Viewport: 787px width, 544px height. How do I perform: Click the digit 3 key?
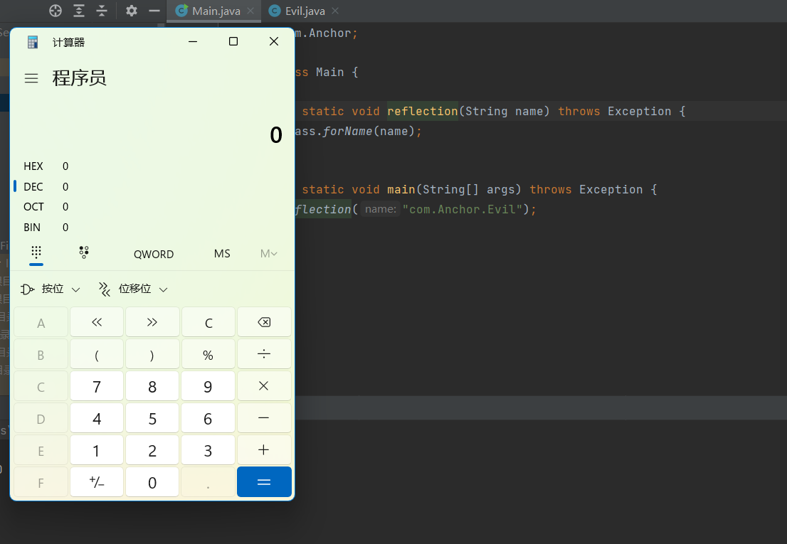[x=208, y=450]
